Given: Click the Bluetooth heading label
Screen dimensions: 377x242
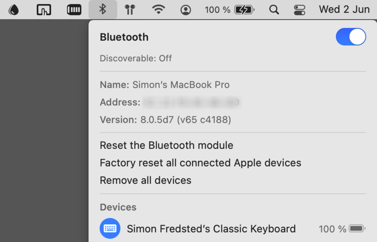Looking at the screenshot, I should 124,37.
